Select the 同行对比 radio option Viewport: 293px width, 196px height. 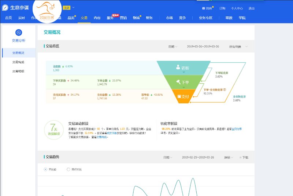coord(68,169)
